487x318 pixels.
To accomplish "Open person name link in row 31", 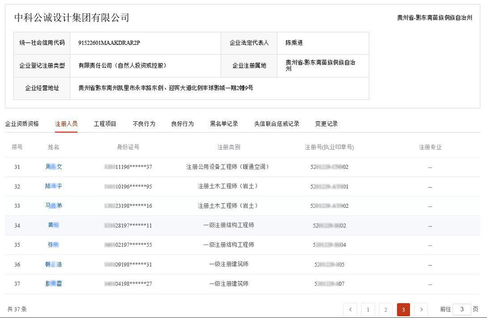I will point(54,167).
